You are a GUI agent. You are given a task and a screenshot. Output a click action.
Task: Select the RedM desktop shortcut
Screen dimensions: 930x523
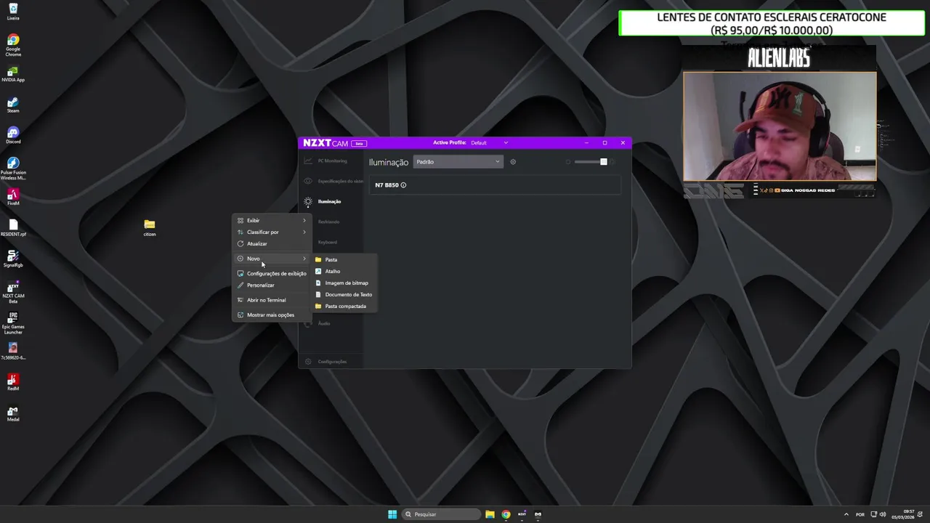[13, 383]
